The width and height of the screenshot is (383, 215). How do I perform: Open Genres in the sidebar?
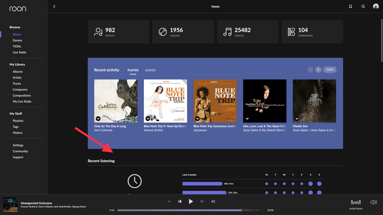click(x=17, y=40)
